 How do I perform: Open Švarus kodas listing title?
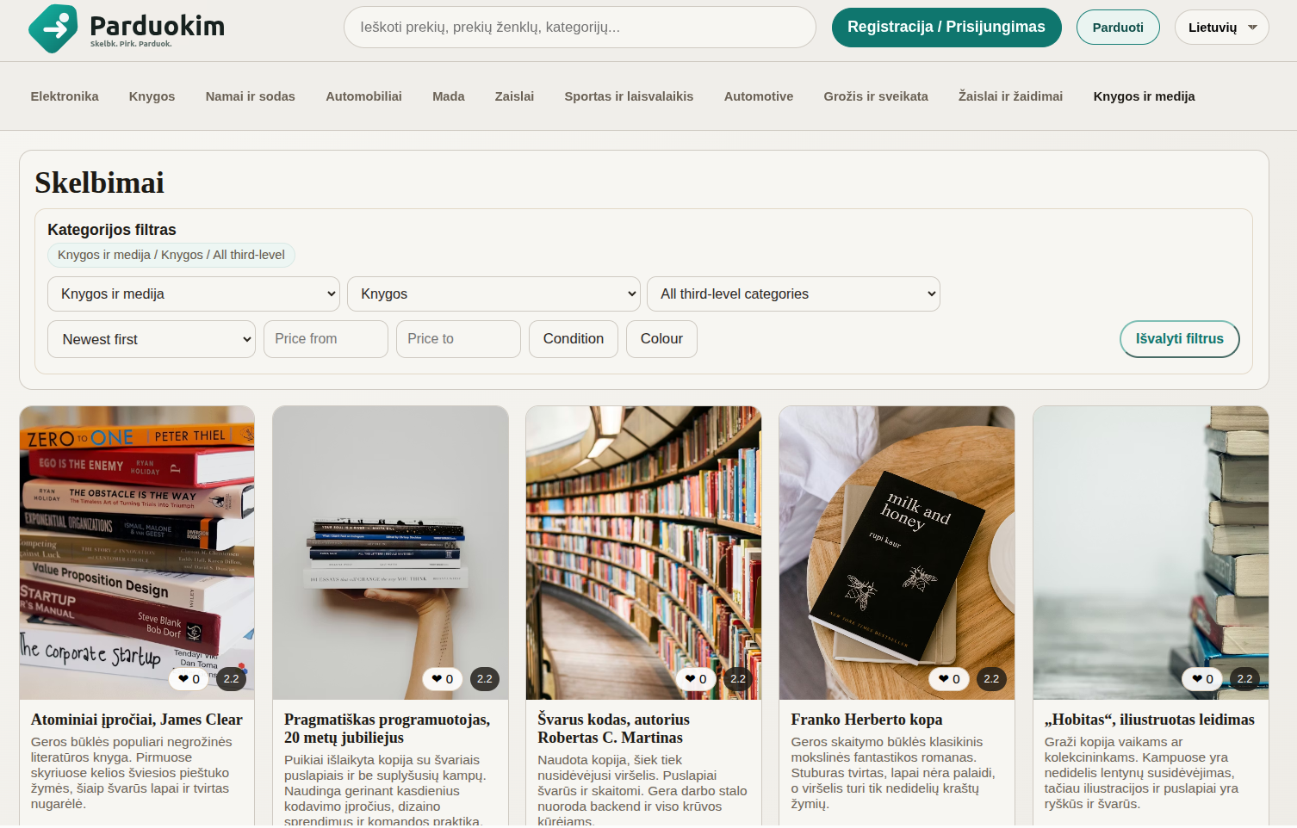click(x=614, y=729)
